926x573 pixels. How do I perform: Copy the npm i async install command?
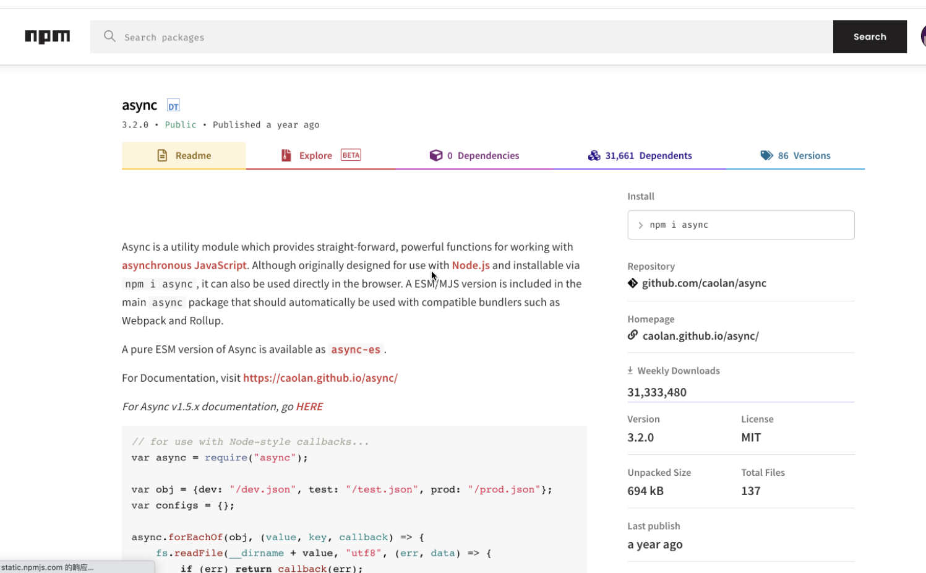(741, 225)
